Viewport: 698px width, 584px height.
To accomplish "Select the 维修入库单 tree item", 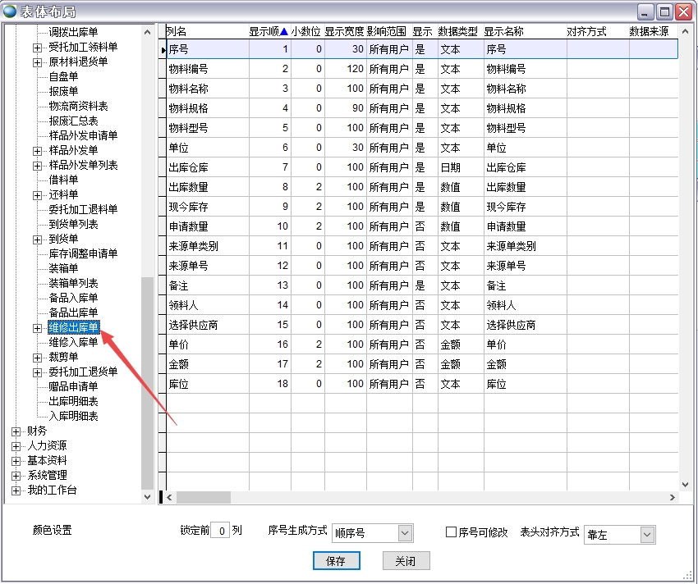I will point(73,342).
